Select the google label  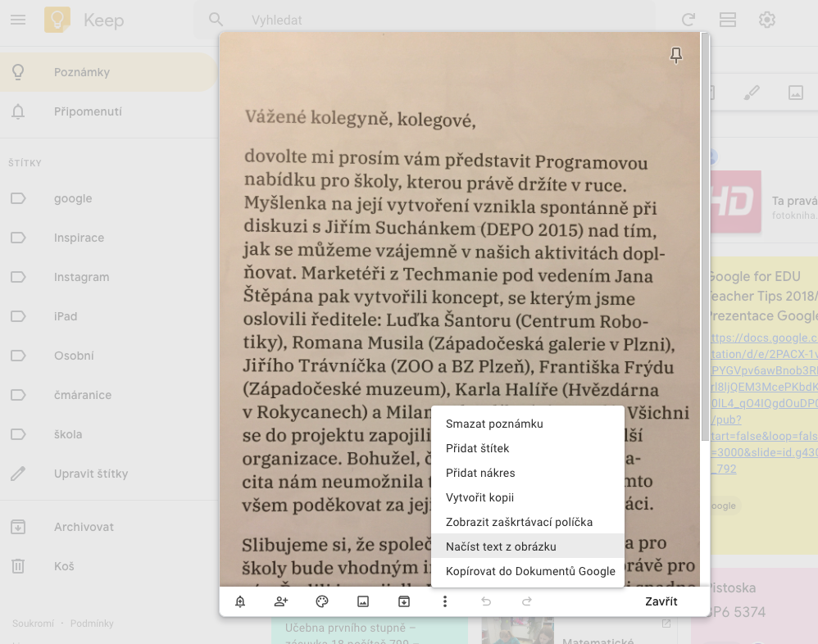pyautogui.click(x=108, y=198)
